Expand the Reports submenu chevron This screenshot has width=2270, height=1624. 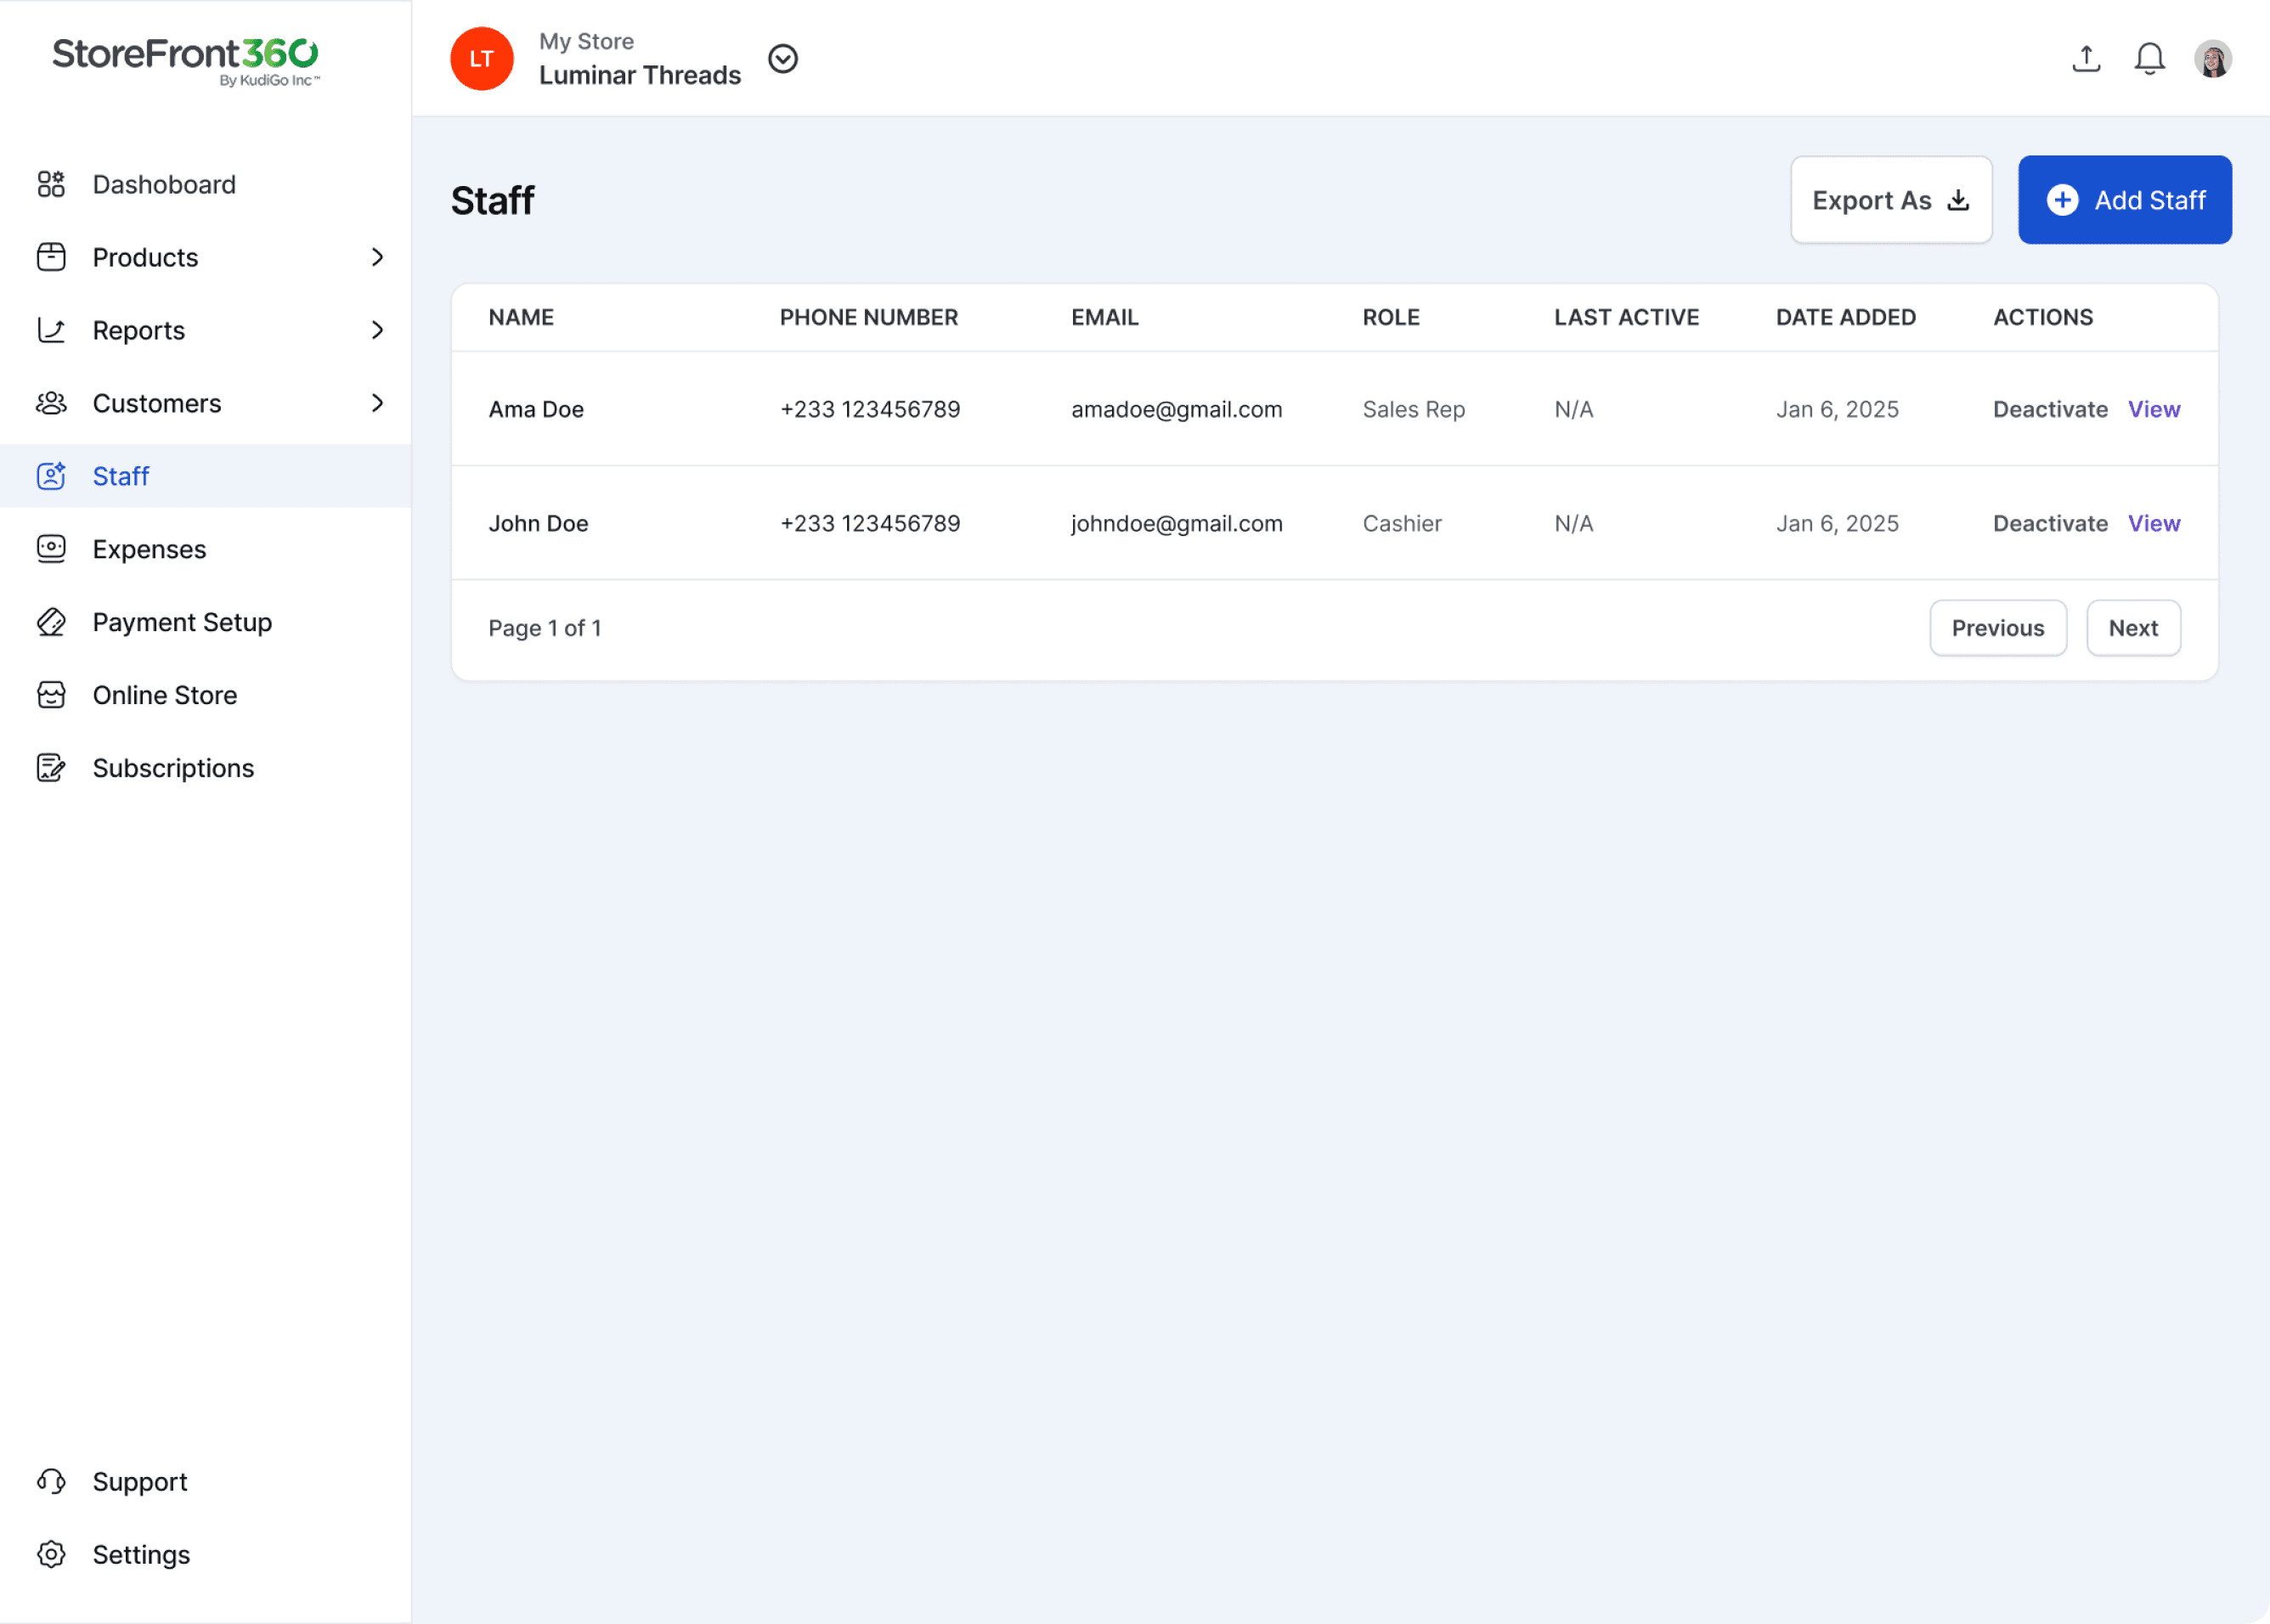(x=377, y=330)
